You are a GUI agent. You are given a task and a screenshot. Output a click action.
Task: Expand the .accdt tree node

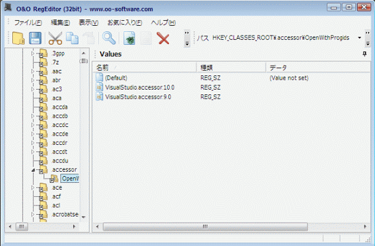pos(33,152)
